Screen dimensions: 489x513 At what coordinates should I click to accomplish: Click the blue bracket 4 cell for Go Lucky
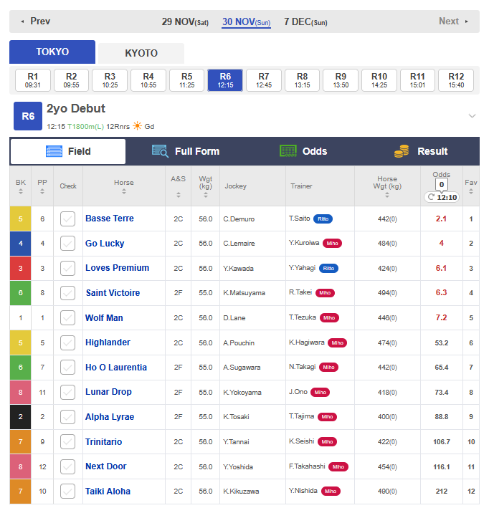point(20,244)
